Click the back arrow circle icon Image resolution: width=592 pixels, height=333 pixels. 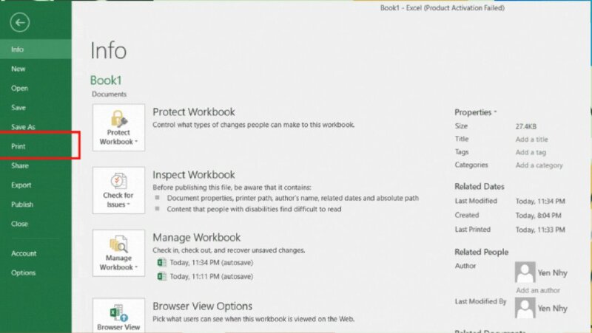tap(20, 23)
